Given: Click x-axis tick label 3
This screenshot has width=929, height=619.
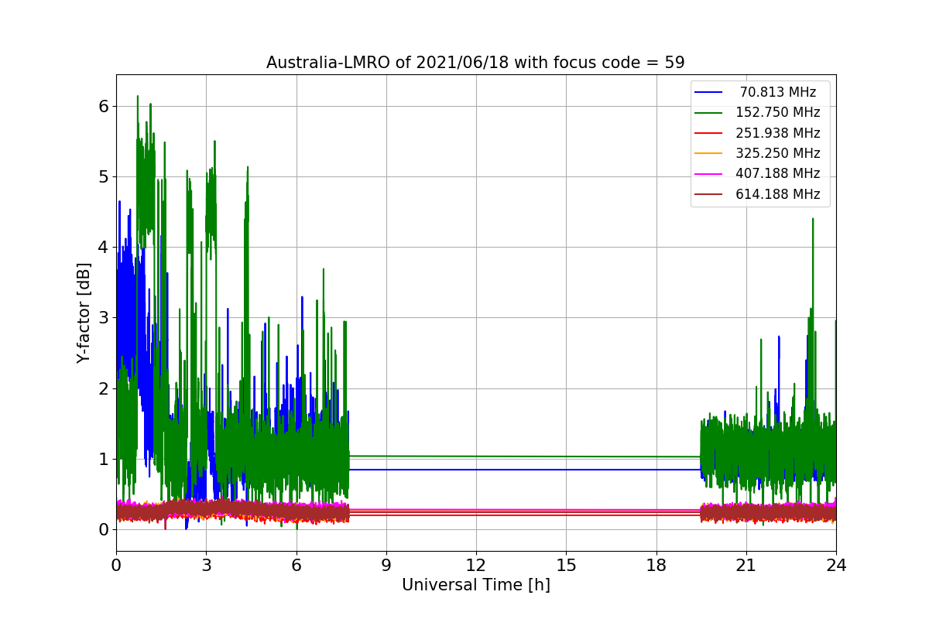Looking at the screenshot, I should (206, 566).
